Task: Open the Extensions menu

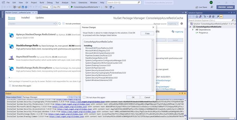Action: [x=83, y=3]
